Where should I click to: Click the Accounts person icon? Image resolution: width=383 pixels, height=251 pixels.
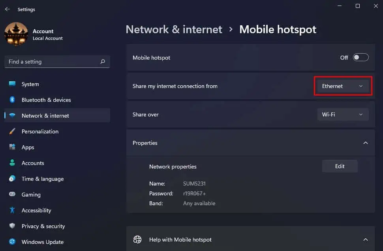(x=12, y=163)
